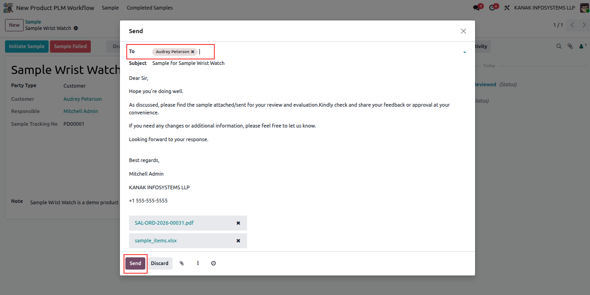Close the Send dialog
The image size is (590, 295).
[463, 31]
